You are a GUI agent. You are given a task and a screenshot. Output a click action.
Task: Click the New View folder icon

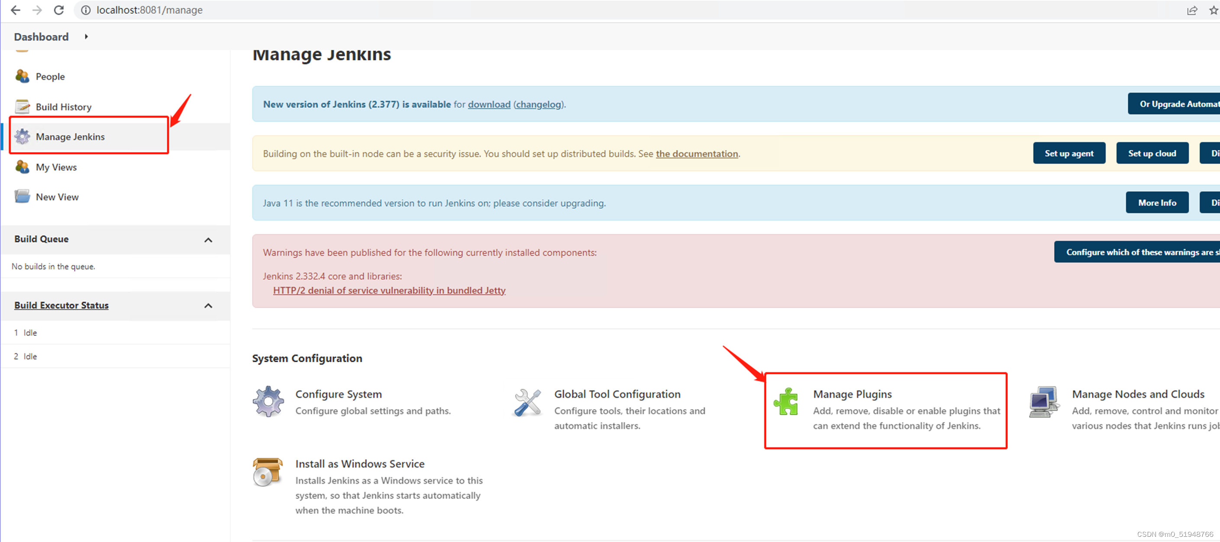(x=22, y=197)
